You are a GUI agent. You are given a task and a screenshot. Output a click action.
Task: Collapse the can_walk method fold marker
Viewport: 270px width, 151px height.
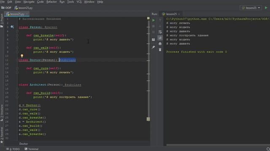click(17, 48)
